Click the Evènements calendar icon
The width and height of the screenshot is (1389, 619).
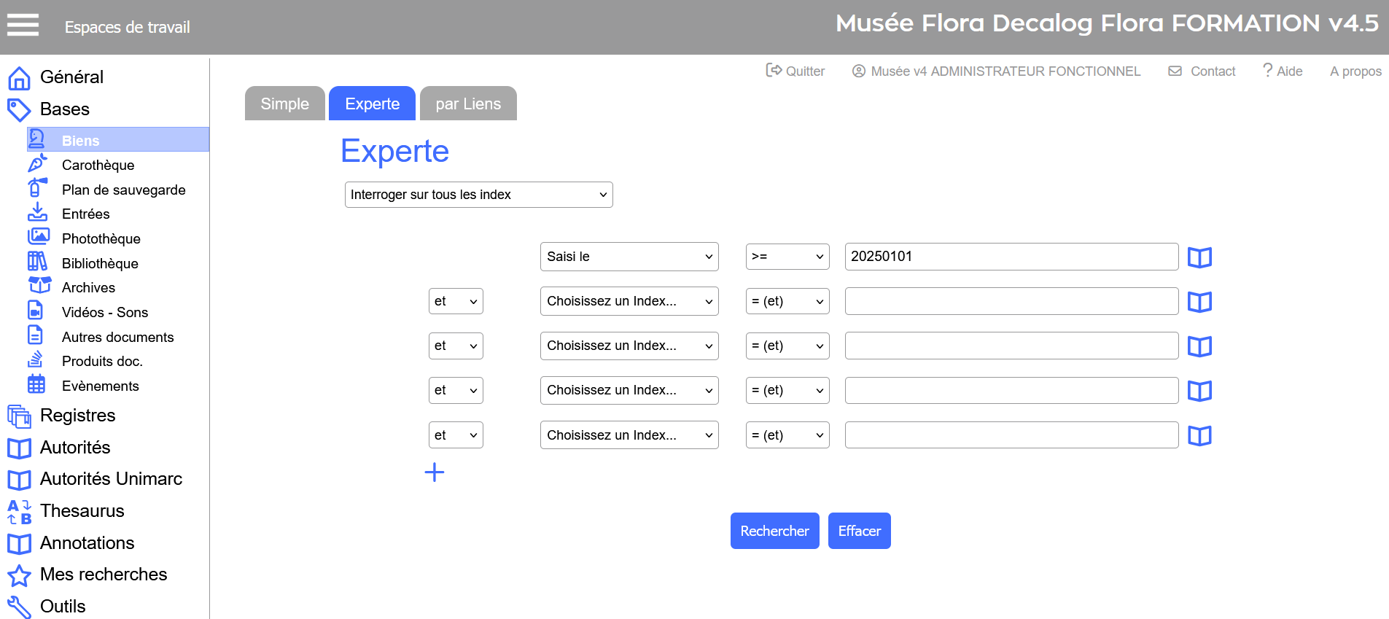[36, 384]
